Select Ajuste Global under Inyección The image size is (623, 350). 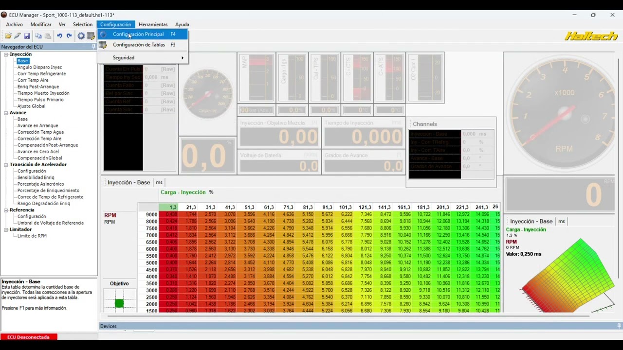tap(31, 106)
